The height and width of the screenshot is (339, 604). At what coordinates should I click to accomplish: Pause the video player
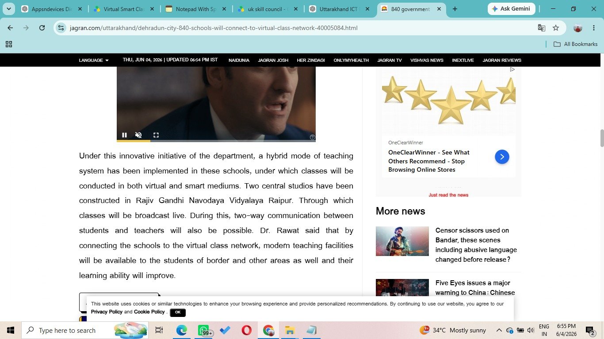point(124,135)
